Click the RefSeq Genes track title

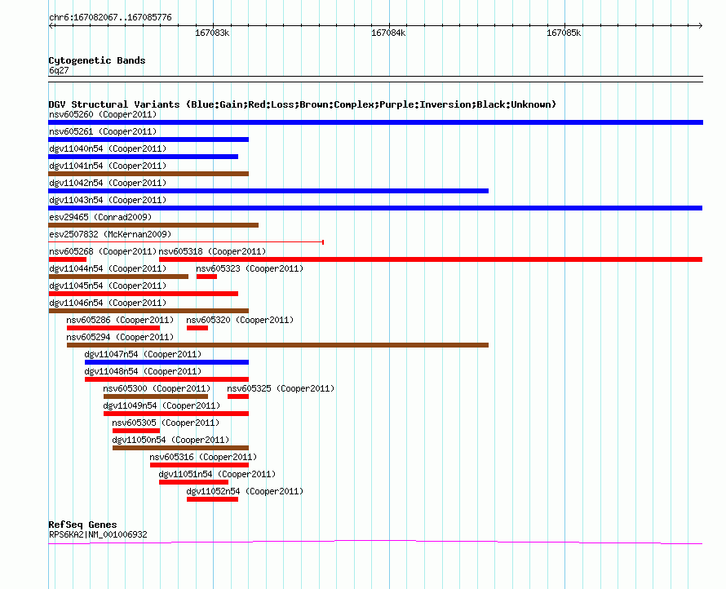tap(82, 525)
